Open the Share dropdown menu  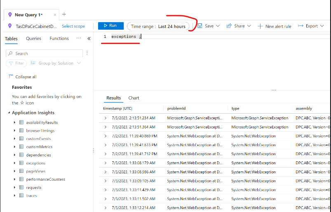(x=239, y=26)
